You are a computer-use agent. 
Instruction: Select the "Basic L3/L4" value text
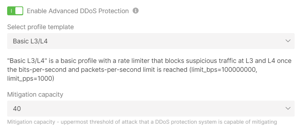click(30, 41)
